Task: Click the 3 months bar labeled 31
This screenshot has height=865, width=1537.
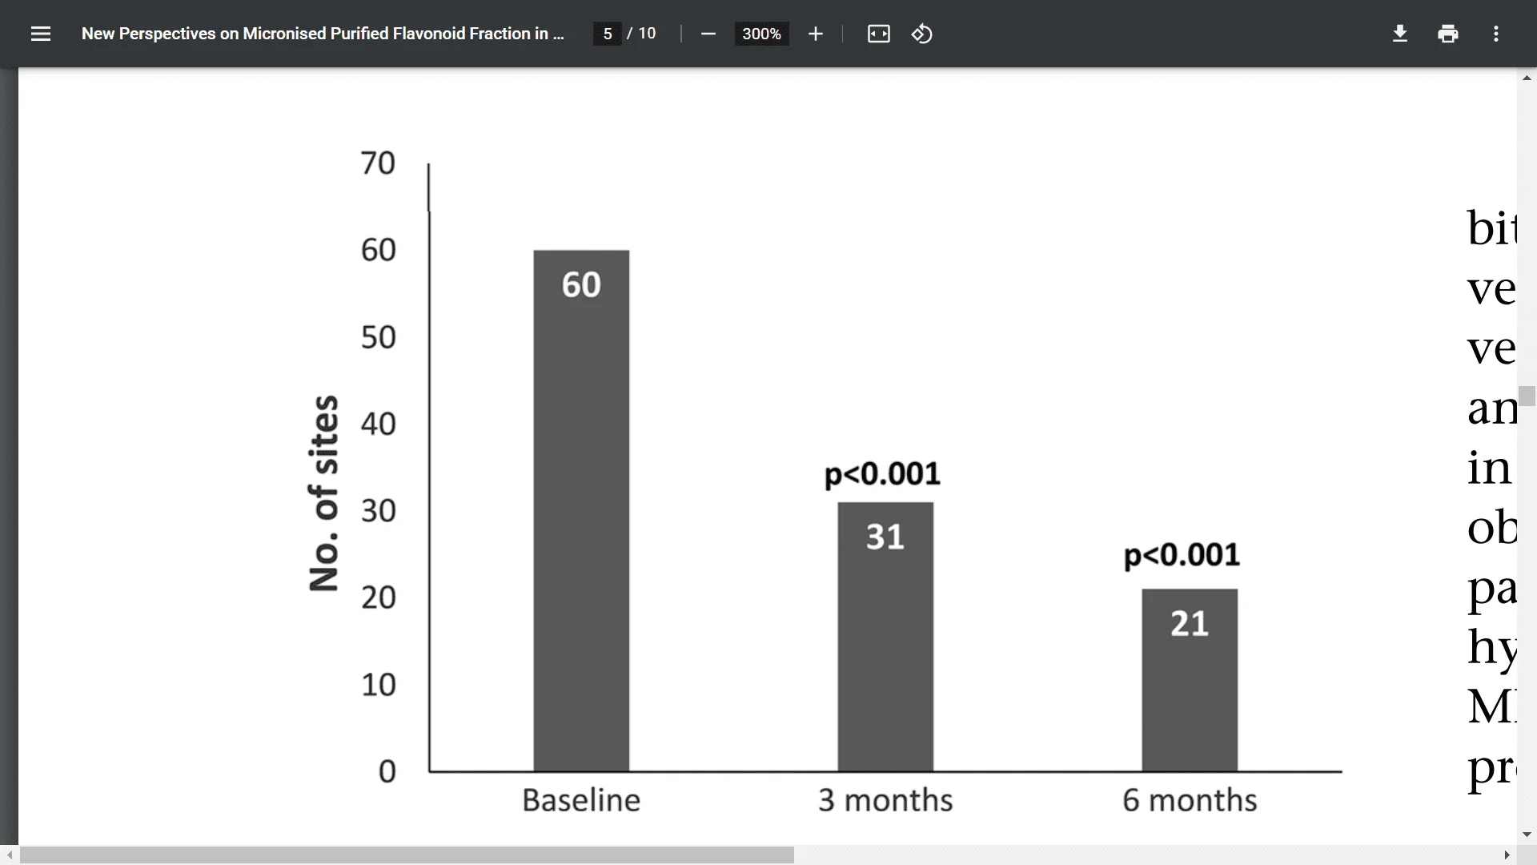Action: point(885,637)
